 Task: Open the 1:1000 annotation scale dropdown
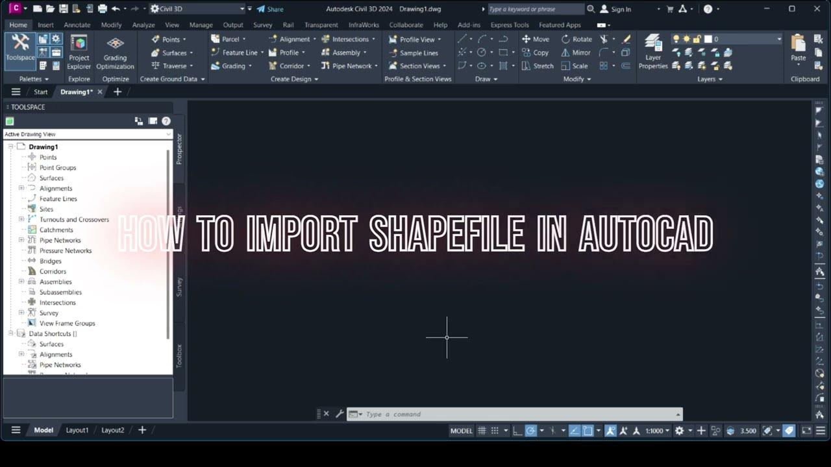(x=658, y=430)
